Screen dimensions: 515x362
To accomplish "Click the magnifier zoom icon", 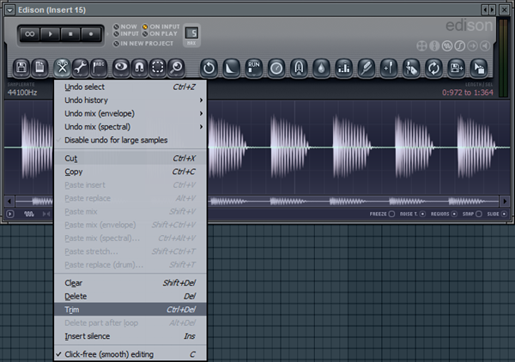I will (177, 66).
